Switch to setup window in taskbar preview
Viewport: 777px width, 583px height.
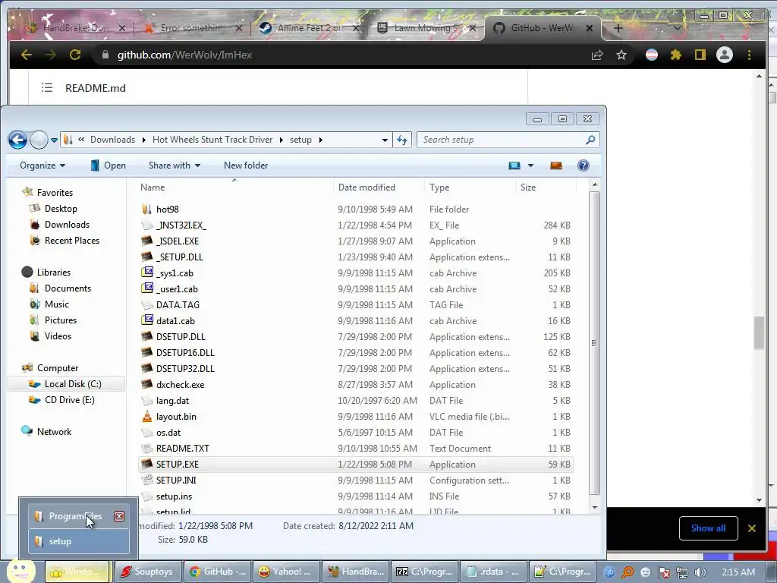79,541
